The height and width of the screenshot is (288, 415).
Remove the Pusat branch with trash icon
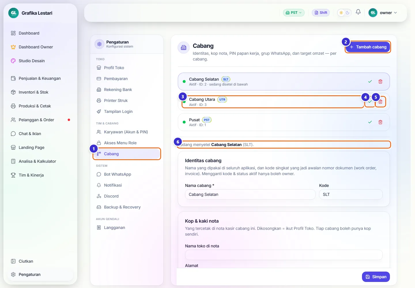point(380,122)
